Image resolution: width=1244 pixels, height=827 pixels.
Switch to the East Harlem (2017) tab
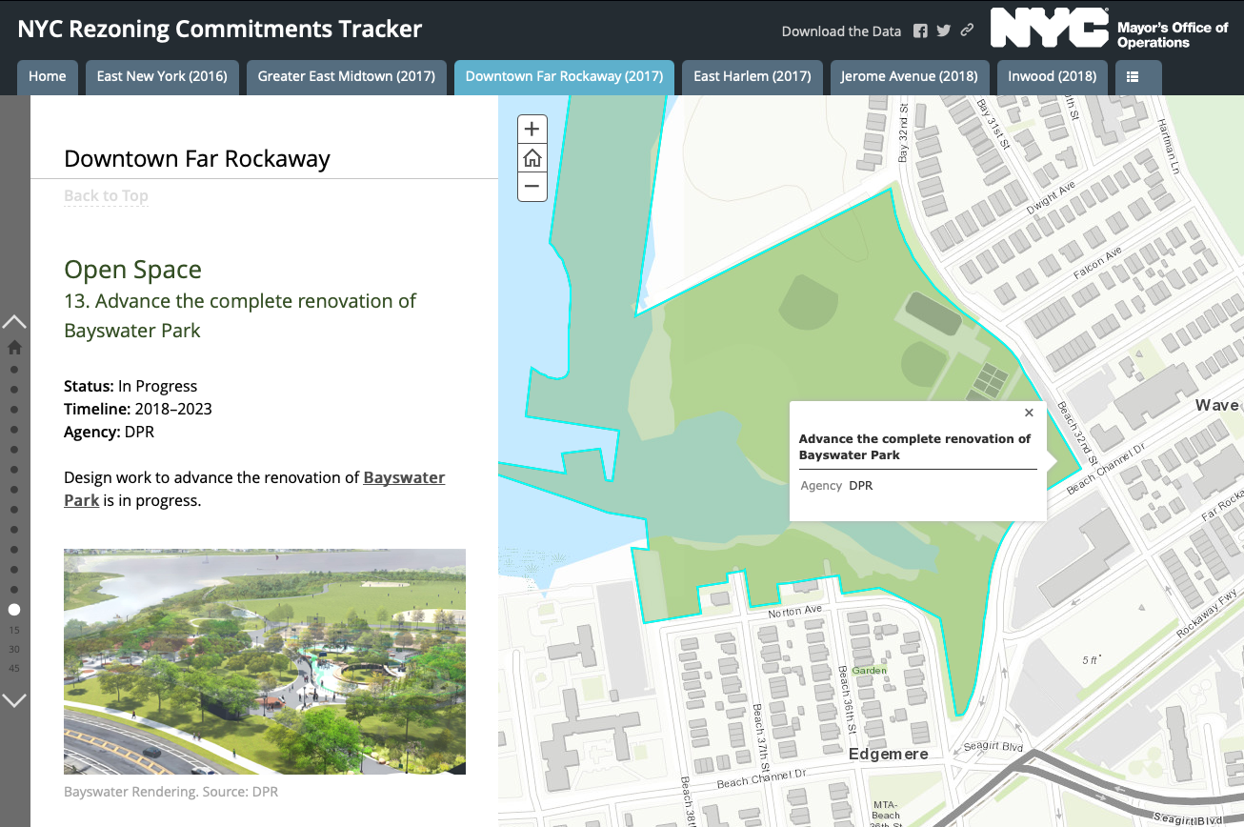pyautogui.click(x=752, y=77)
